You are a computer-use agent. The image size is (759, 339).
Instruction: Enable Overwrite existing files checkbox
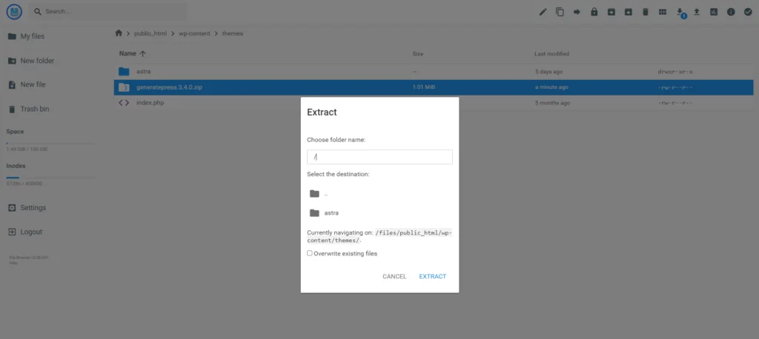(310, 253)
